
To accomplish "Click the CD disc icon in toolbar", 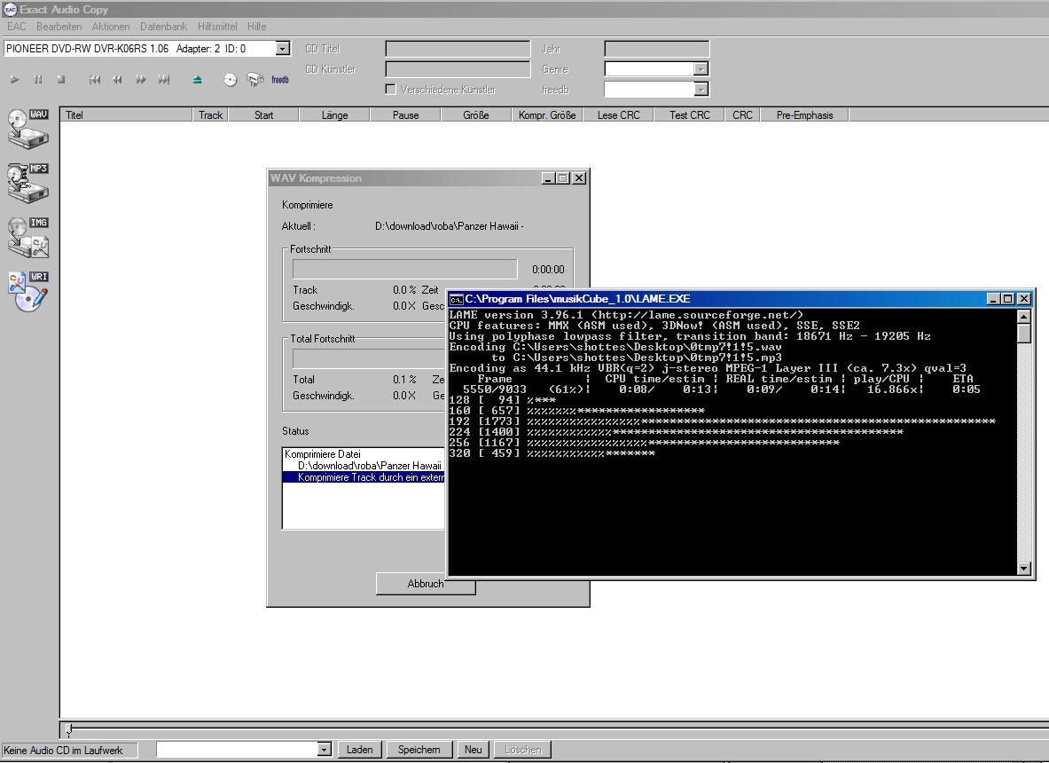I will coord(231,81).
